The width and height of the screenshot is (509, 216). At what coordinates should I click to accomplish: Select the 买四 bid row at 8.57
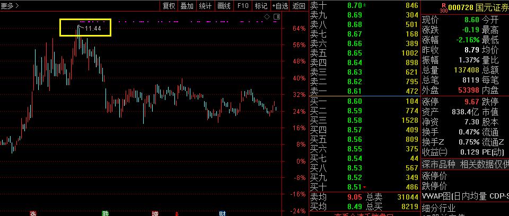[x=364, y=130]
